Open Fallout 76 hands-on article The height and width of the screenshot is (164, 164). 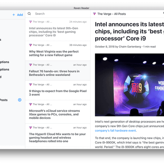[x=58, y=71]
